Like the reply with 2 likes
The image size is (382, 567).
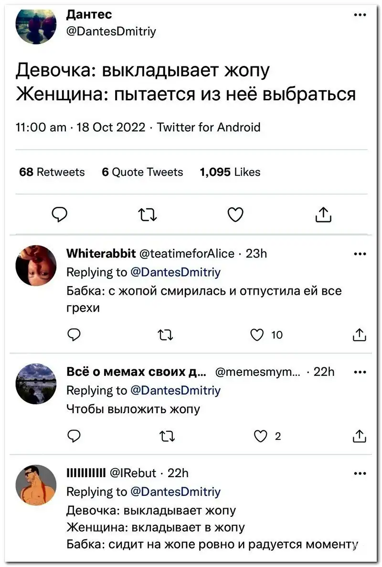261,436
